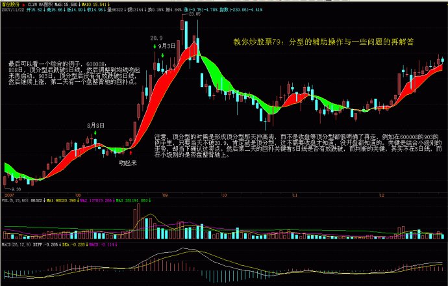
Task: Select the purple MACD:-0.114 value
Action: click(101, 245)
